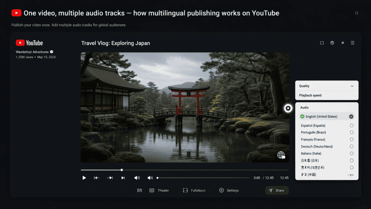Click the round checkmark icon above the video
This screenshot has width=371, height=209.
[332, 43]
